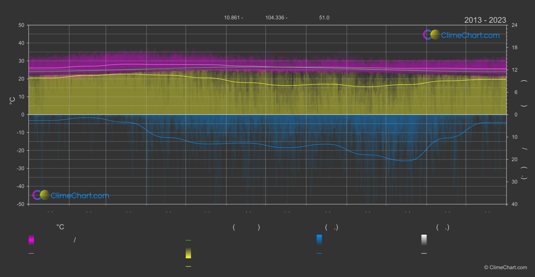535x277 pixels.
Task: Select the white gradient legend swatch
Action: [x=424, y=240]
